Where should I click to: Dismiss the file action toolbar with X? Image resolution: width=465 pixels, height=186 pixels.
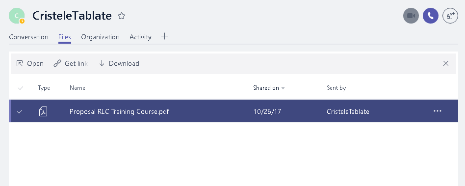[x=446, y=63]
